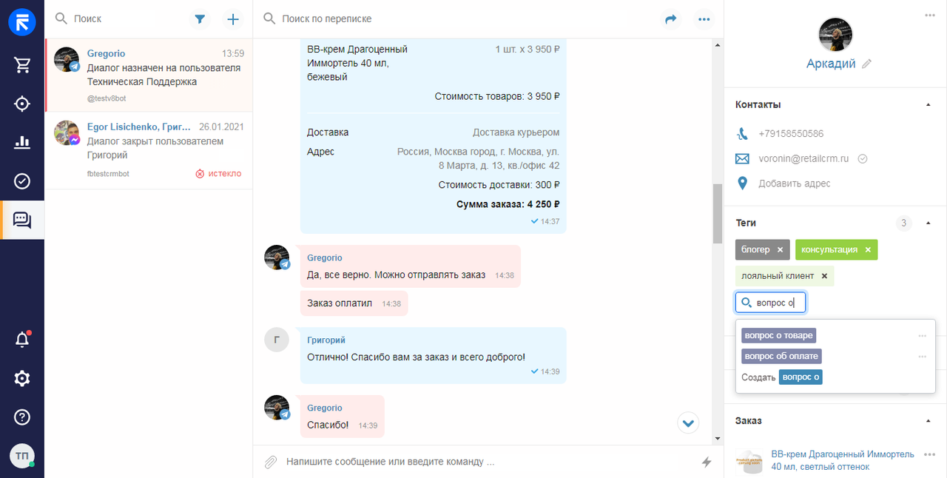Click the forward arrow icon in chat header
Screen dimensions: 947x478
click(671, 19)
